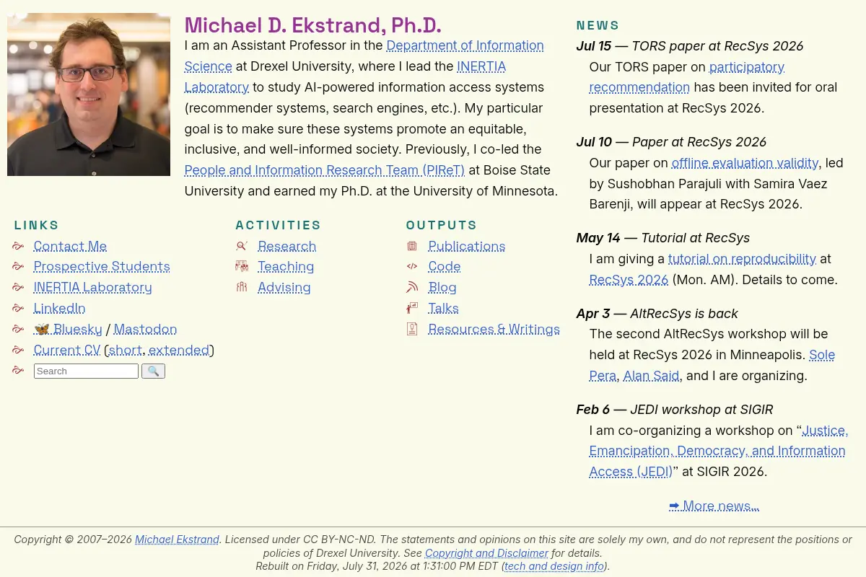866x577 pixels.
Task: Open the JEDI workshop link
Action: point(717,451)
